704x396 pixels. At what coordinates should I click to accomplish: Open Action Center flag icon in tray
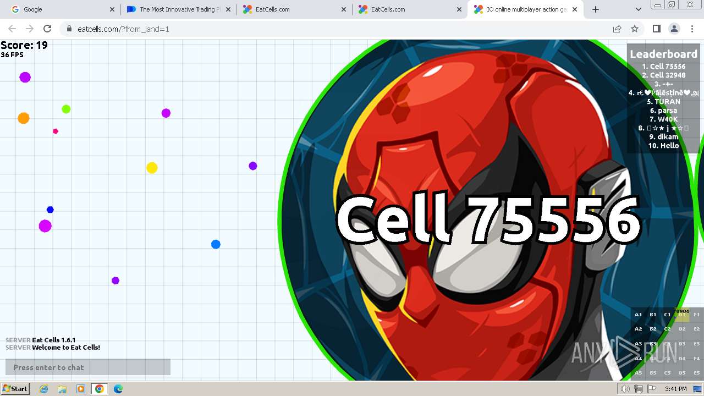[x=651, y=389]
